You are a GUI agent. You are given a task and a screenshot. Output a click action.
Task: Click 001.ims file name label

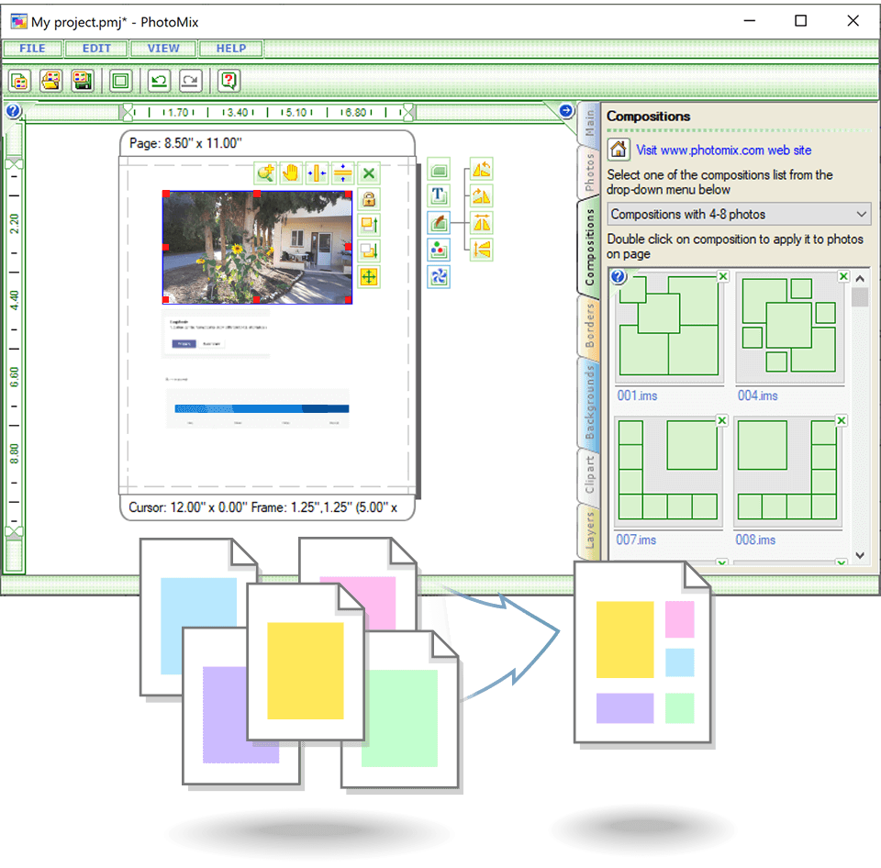[x=637, y=395]
